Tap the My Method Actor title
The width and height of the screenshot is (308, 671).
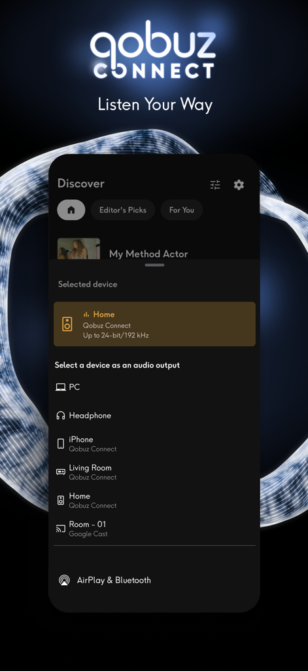(148, 254)
